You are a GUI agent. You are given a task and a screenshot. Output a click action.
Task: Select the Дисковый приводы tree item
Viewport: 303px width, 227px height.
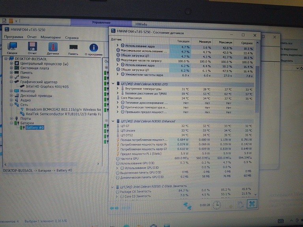(x=36, y=95)
